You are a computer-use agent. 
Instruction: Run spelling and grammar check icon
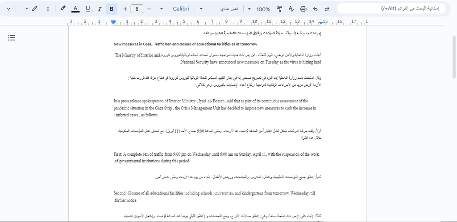point(291,9)
